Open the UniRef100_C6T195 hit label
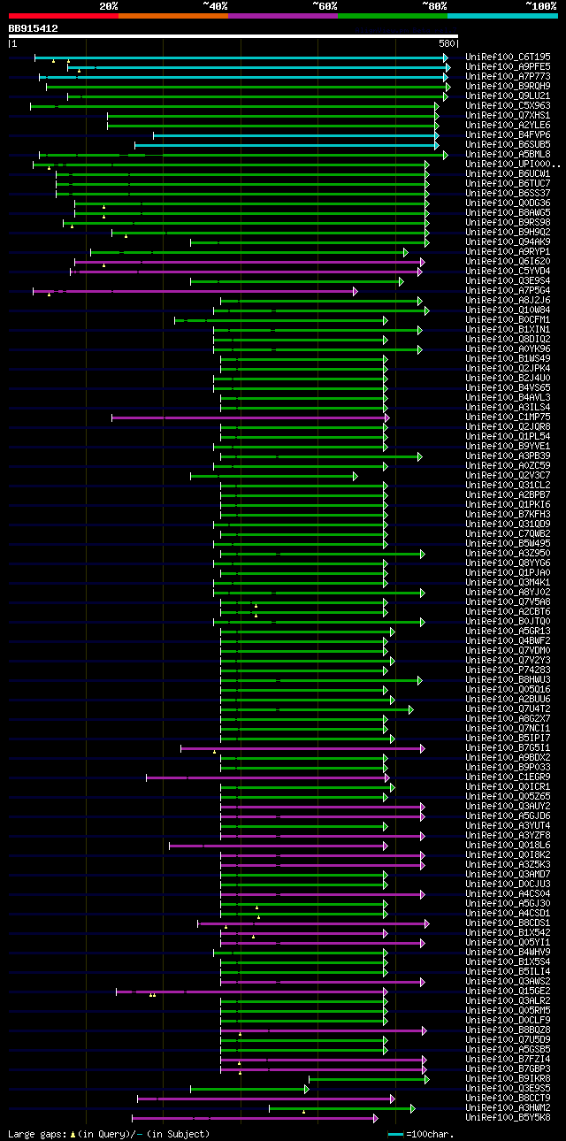Screen dimensions: 566x1141 click(508, 57)
